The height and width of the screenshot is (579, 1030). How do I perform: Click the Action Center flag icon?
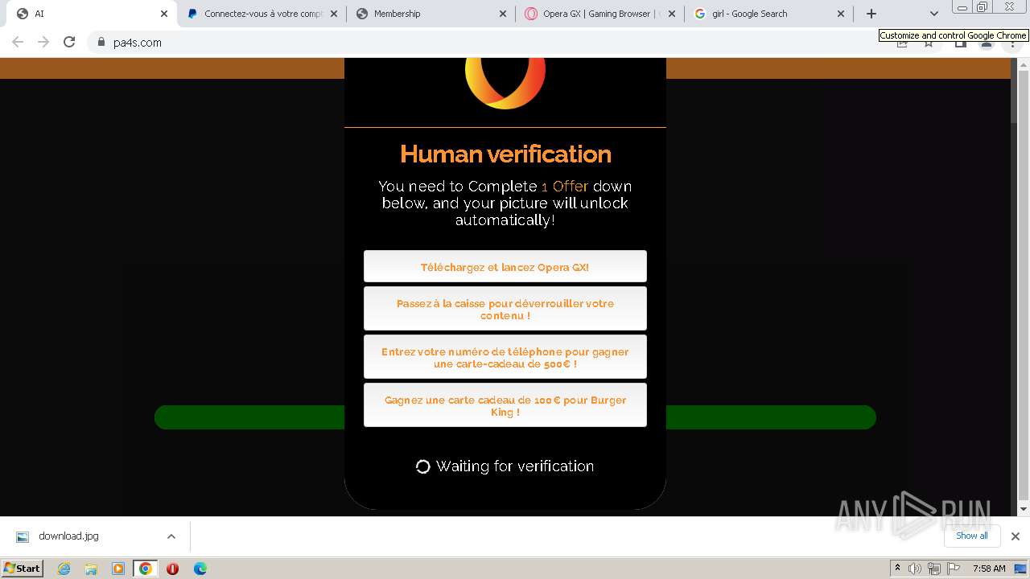(x=954, y=569)
